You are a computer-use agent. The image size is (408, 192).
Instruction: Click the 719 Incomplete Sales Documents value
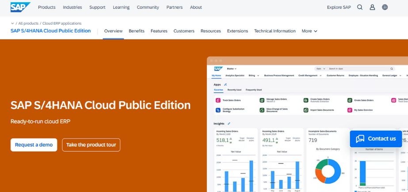313,140
